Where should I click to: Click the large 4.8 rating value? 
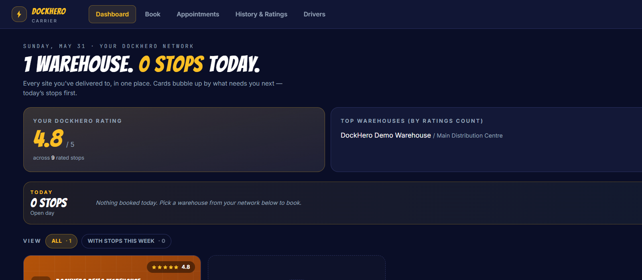coord(49,138)
